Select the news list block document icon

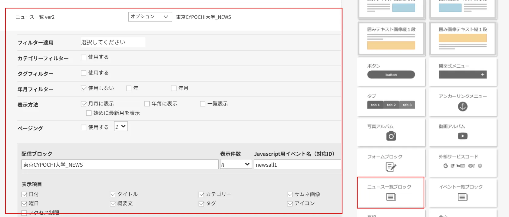(391, 197)
